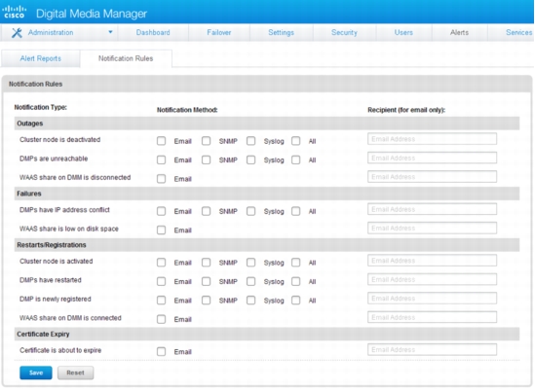Screen dimensions: 535x390
Task: Open the Security menu
Action: pos(344,32)
